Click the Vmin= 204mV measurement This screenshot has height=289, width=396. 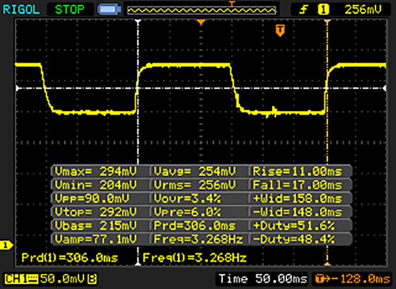(x=96, y=185)
